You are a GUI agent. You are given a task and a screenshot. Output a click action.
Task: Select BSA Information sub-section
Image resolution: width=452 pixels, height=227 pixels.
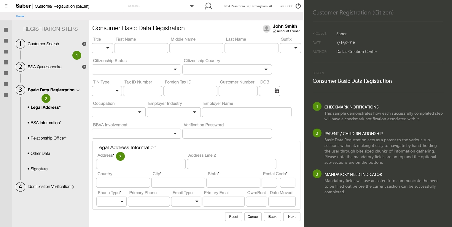[x=46, y=123]
